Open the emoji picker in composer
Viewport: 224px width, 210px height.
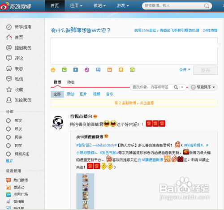pyautogui.click(x=53, y=70)
